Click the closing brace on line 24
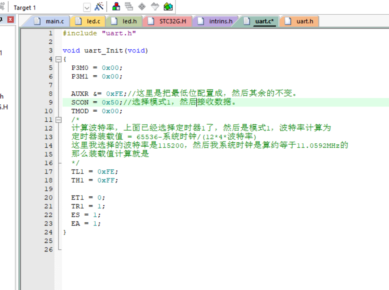This screenshot has height=290, width=389. point(65,232)
